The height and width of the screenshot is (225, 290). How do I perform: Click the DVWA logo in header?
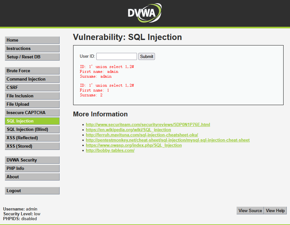click(145, 13)
